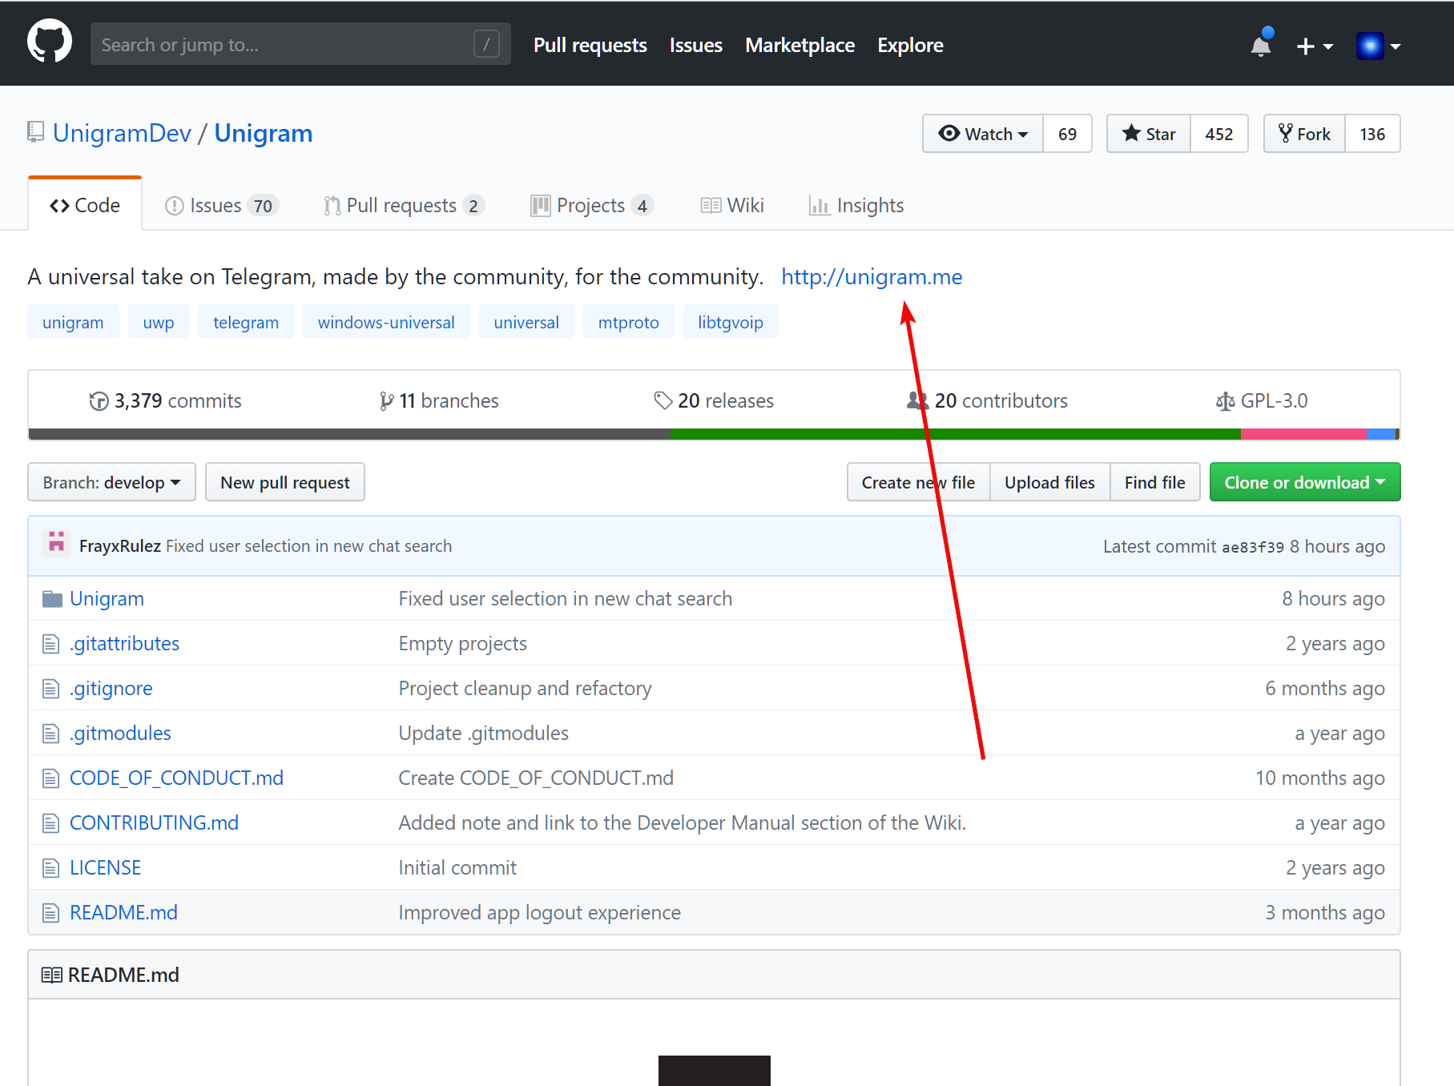Open the http://unigram.me link
The image size is (1454, 1086).
872,277
